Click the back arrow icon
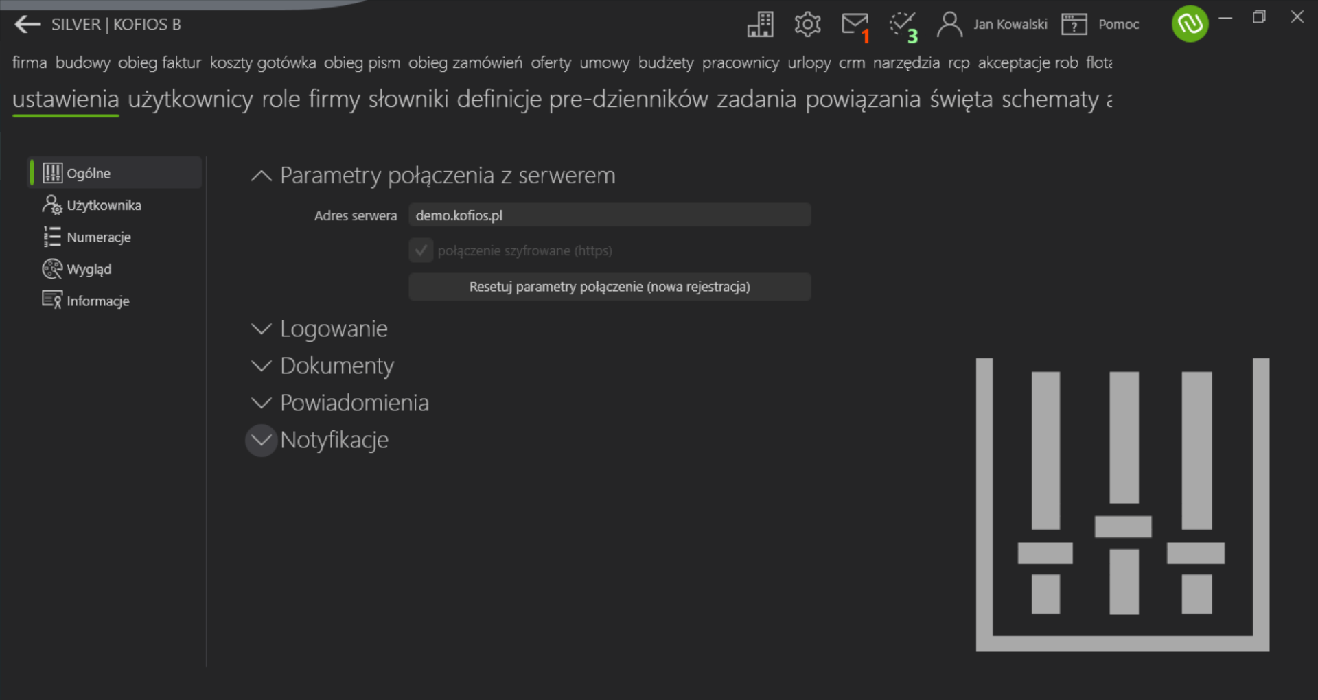The height and width of the screenshot is (700, 1318). pyautogui.click(x=27, y=25)
